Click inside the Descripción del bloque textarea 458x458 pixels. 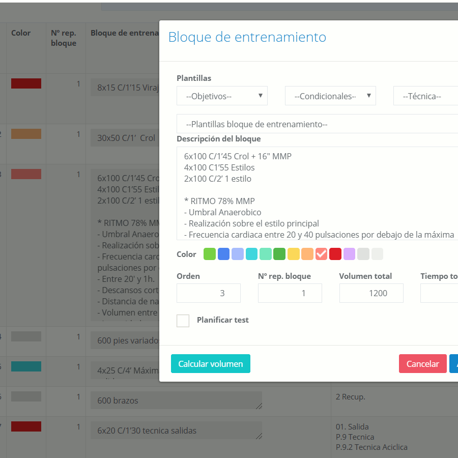(317, 193)
